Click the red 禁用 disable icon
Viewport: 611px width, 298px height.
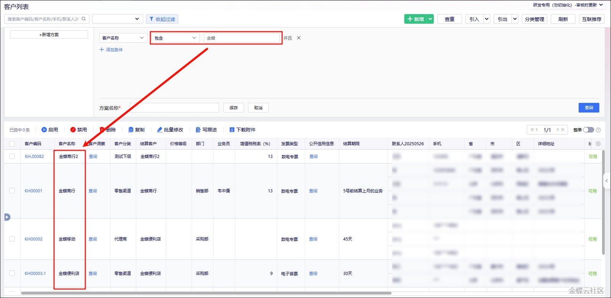[x=73, y=130]
